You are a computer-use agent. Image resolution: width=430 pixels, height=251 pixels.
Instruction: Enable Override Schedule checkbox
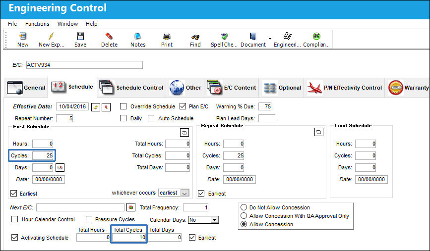click(x=123, y=106)
